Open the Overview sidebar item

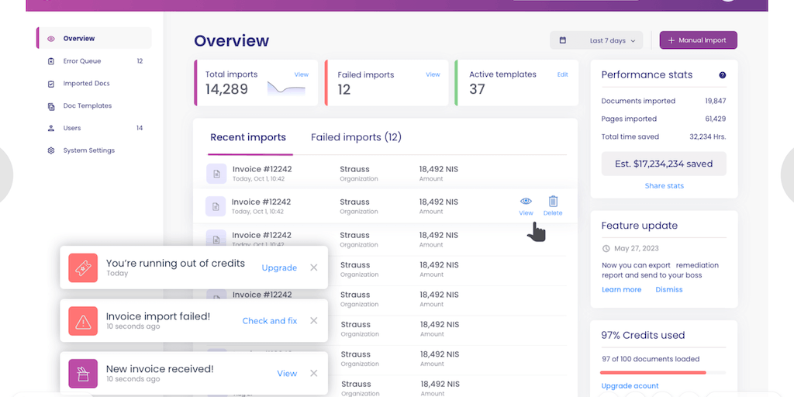click(x=94, y=39)
